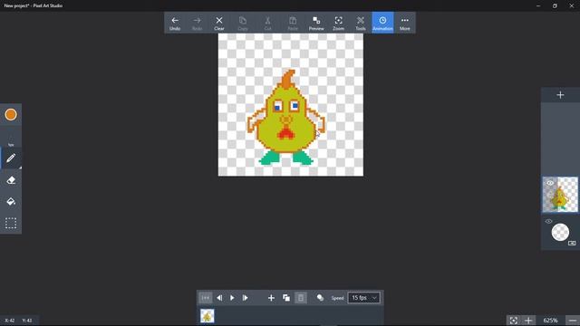This screenshot has height=326, width=580.
Task: Click the X: 42 coordinate readout
Action: pos(10,321)
